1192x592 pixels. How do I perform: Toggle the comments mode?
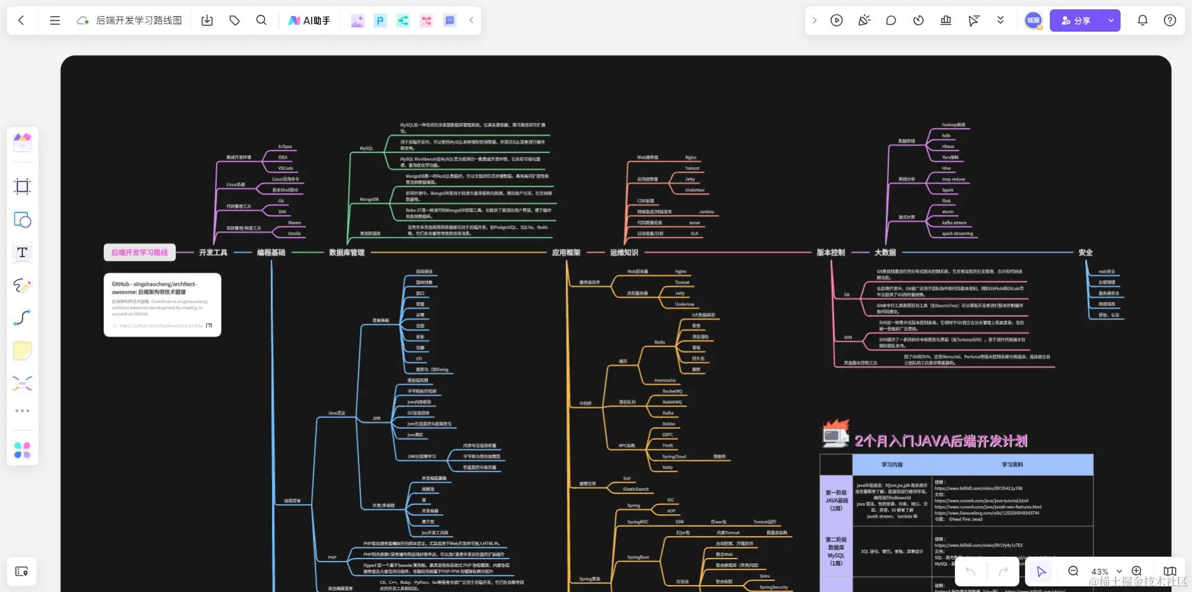(x=891, y=20)
